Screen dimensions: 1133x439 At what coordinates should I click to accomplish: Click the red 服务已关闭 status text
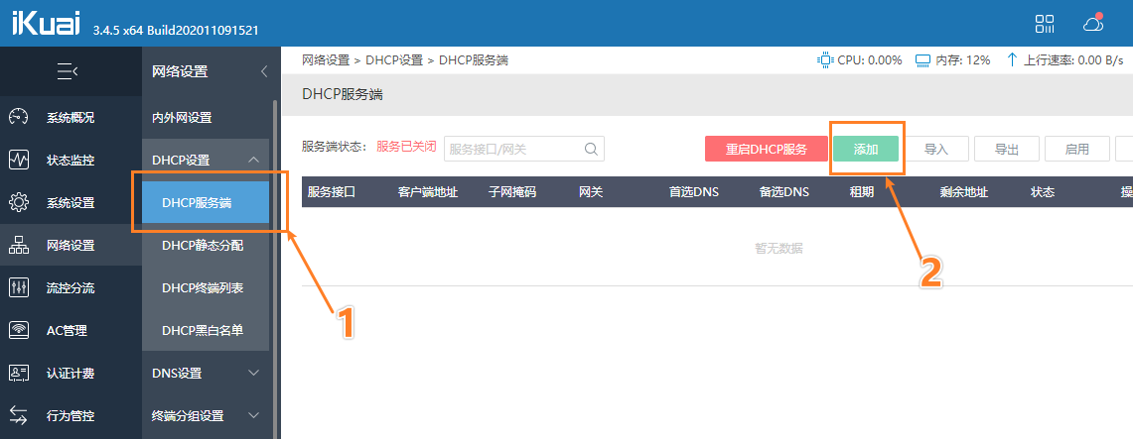406,147
